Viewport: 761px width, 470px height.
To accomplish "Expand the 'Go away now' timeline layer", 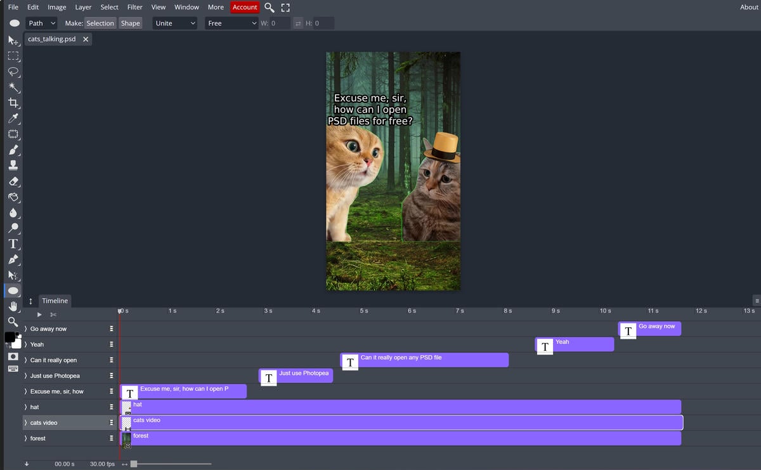I will click(26, 329).
